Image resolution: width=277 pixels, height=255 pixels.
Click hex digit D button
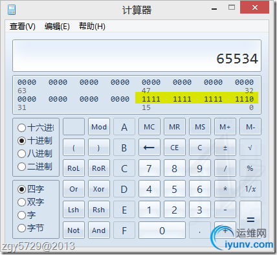tap(124, 189)
